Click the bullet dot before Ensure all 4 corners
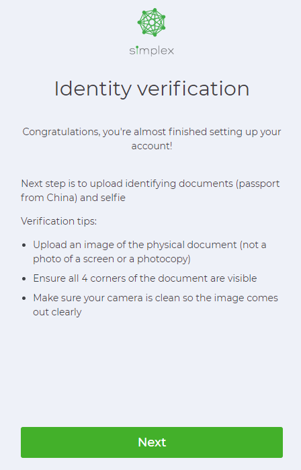Image resolution: width=301 pixels, height=470 pixels. (x=24, y=279)
